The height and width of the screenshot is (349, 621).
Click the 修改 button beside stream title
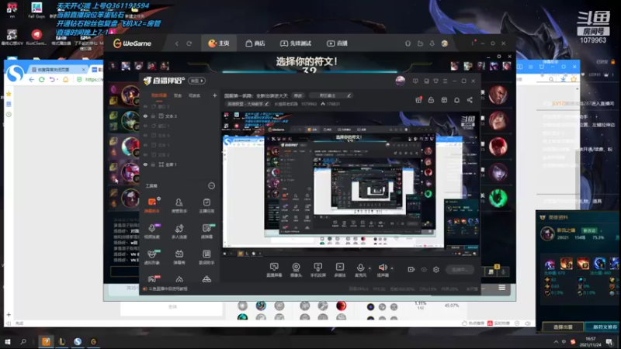point(298,95)
